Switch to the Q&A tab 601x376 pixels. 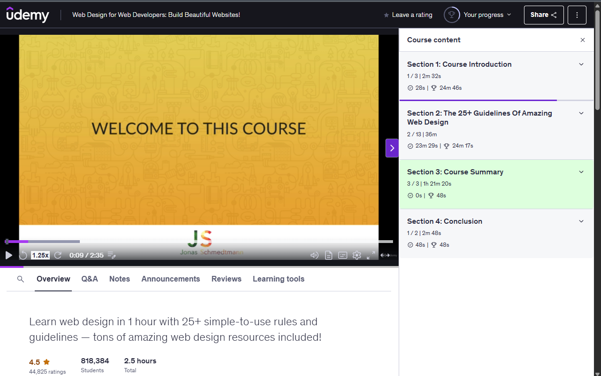89,279
